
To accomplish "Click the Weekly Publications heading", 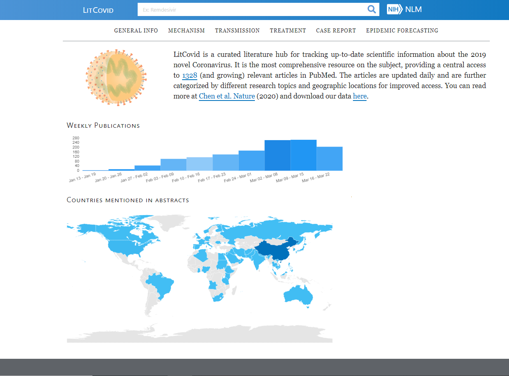I will (103, 125).
